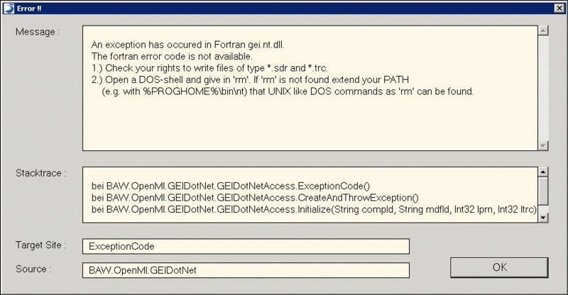Click the CreateAndThrowException() stacktrace line
Screen dimensions: 568x295
[255, 198]
